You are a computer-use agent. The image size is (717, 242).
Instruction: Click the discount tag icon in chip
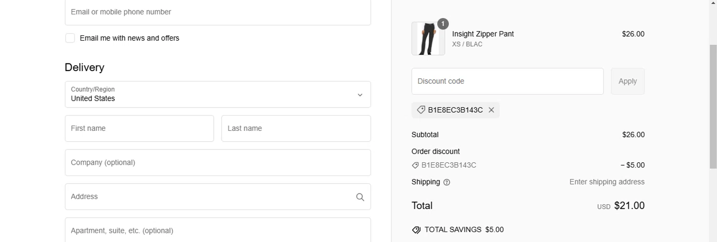pos(421,110)
